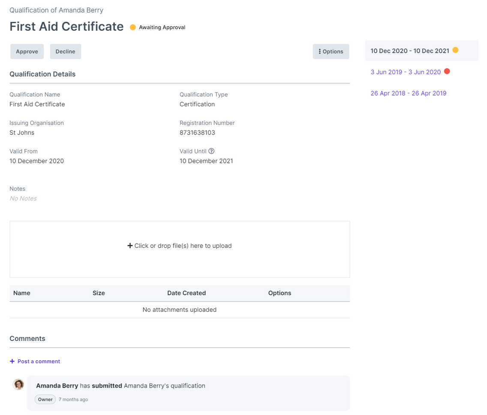The width and height of the screenshot is (487, 415).
Task: Click the No Notes placeholder text
Action: pyautogui.click(x=23, y=198)
